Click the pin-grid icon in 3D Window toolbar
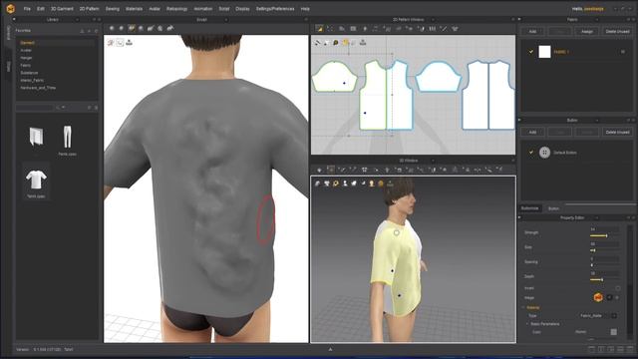The image size is (638, 359). coord(365,170)
